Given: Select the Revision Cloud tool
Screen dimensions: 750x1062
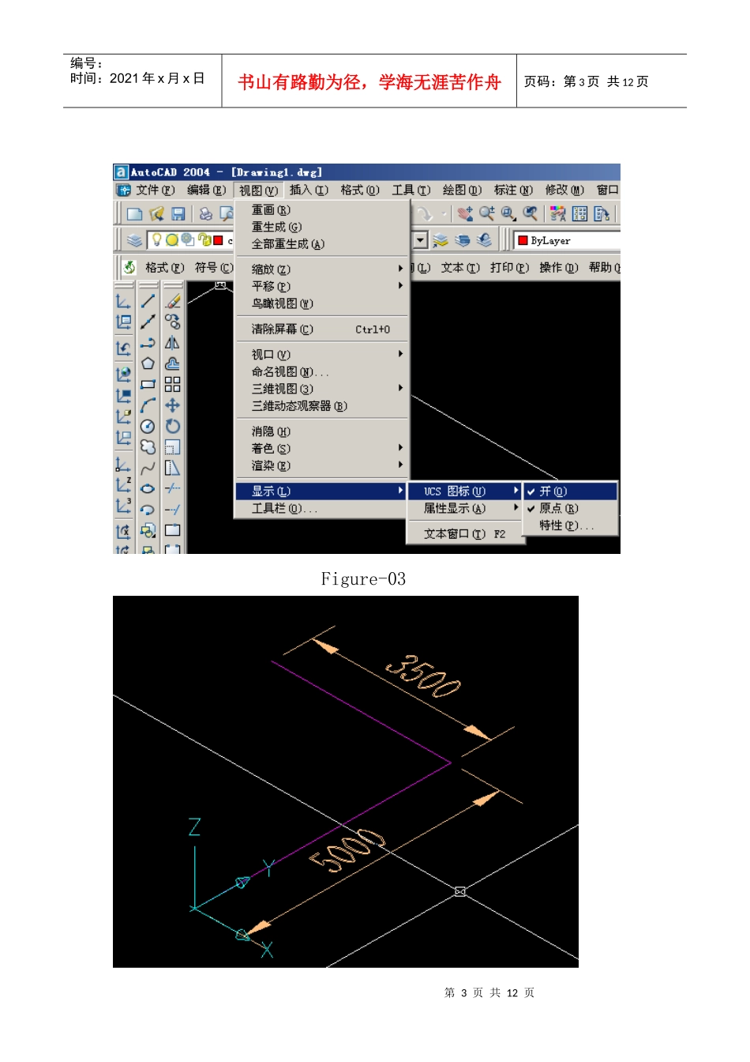Looking at the screenshot, I should 148,446.
